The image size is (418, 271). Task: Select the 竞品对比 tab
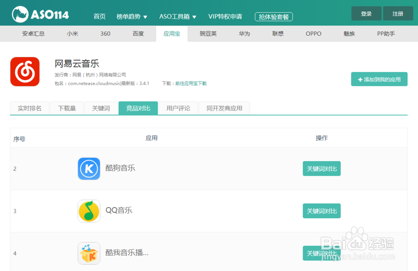[x=138, y=108]
